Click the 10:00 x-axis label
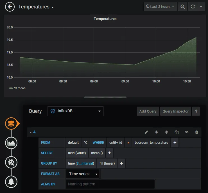Screen dimensions: 208x193 [x=156, y=81]
